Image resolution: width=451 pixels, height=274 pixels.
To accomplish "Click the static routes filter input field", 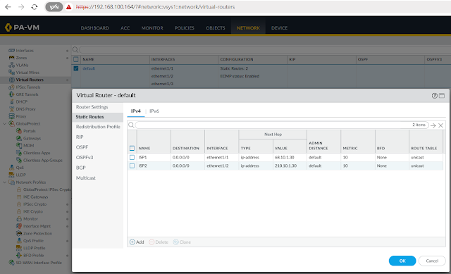I will (282, 125).
